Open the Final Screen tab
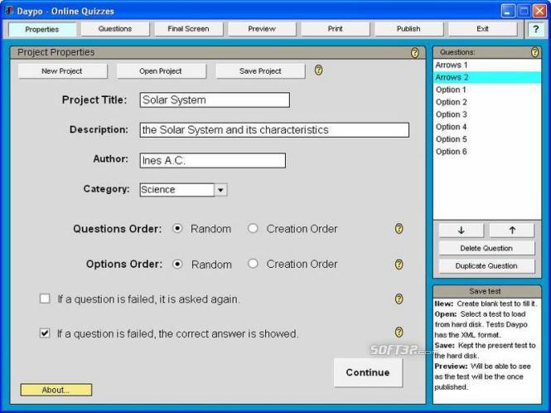 pyautogui.click(x=188, y=29)
